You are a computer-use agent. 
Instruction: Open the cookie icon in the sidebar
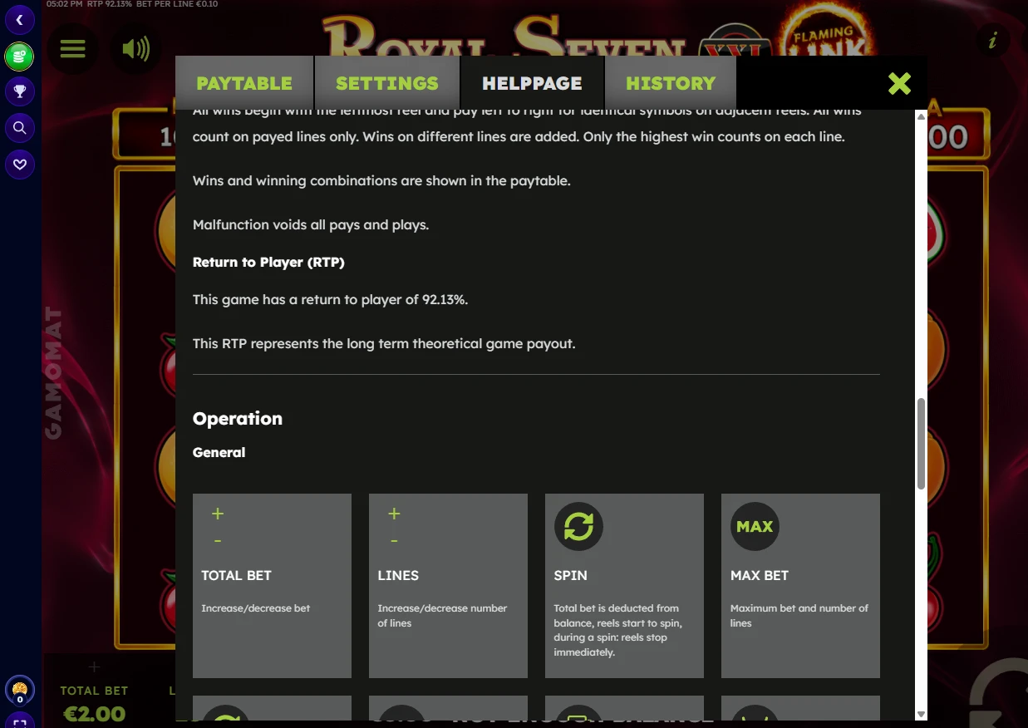point(19,690)
